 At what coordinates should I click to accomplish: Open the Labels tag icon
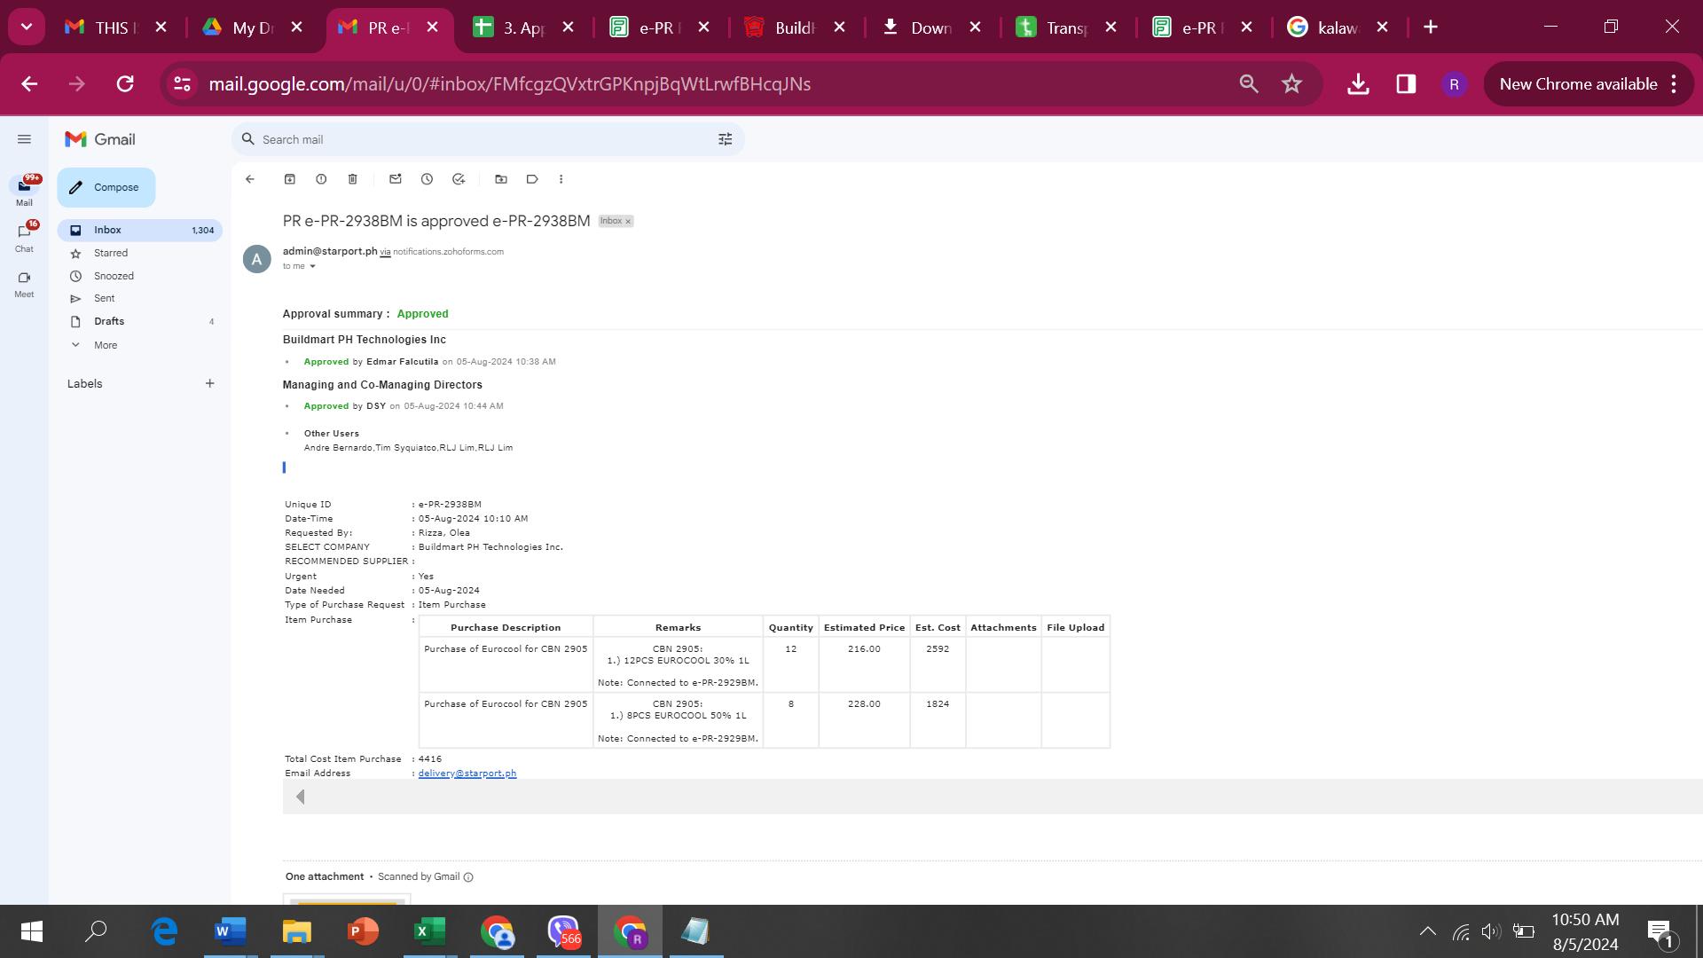[x=532, y=179]
